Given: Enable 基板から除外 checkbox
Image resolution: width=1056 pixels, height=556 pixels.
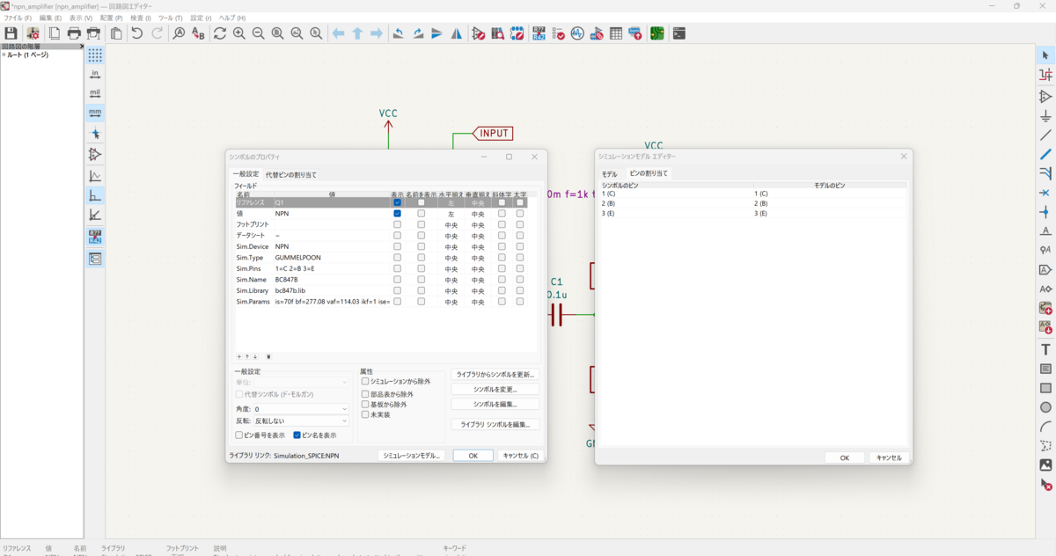Looking at the screenshot, I should click(365, 404).
